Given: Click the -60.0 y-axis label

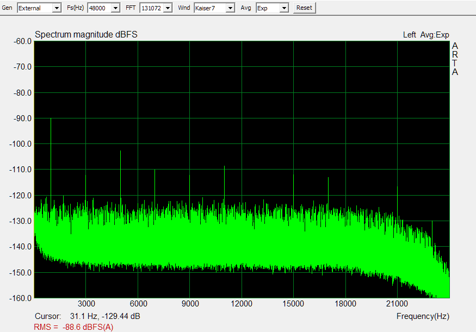Looking at the screenshot, I should pos(22,41).
